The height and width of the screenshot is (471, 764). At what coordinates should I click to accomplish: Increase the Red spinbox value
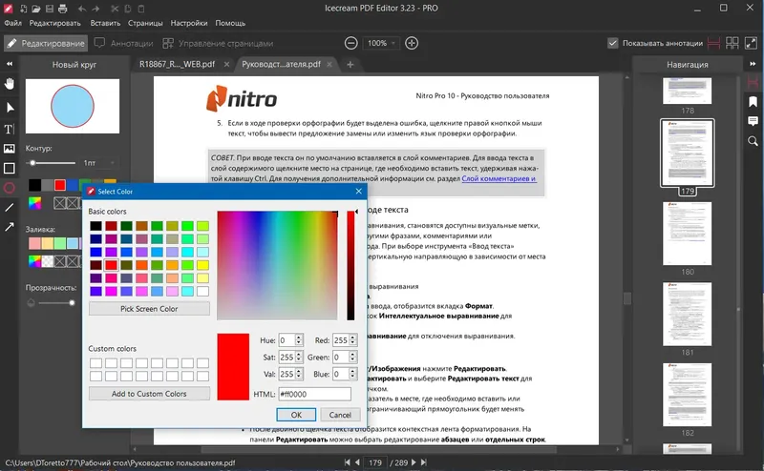coord(352,338)
